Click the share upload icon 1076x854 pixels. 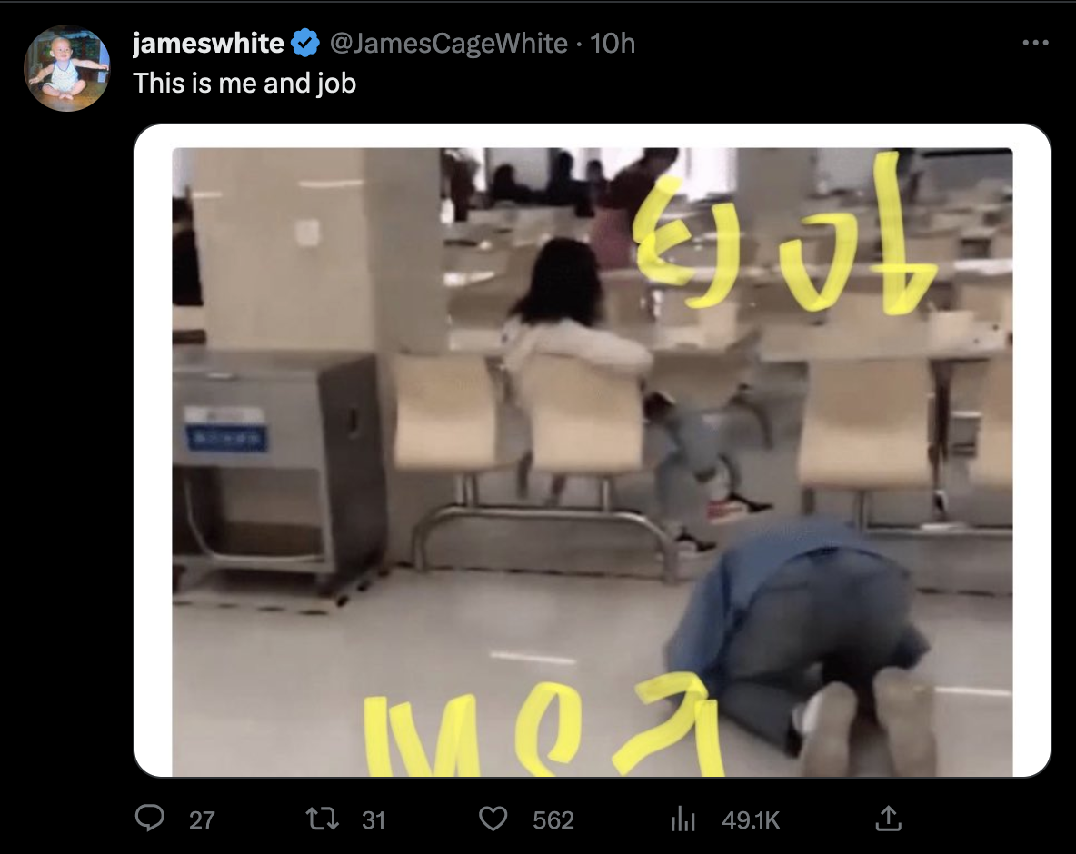pyautogui.click(x=888, y=819)
